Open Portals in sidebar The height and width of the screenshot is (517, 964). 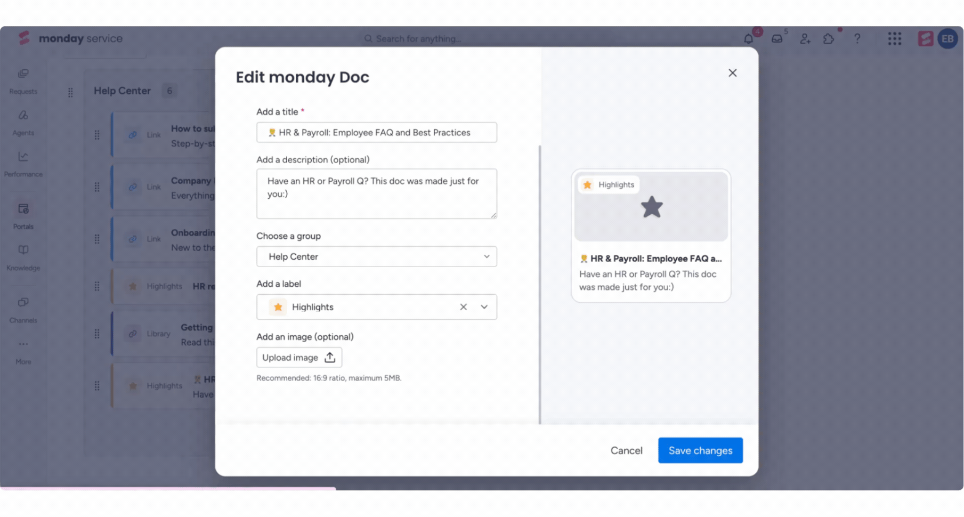point(23,216)
